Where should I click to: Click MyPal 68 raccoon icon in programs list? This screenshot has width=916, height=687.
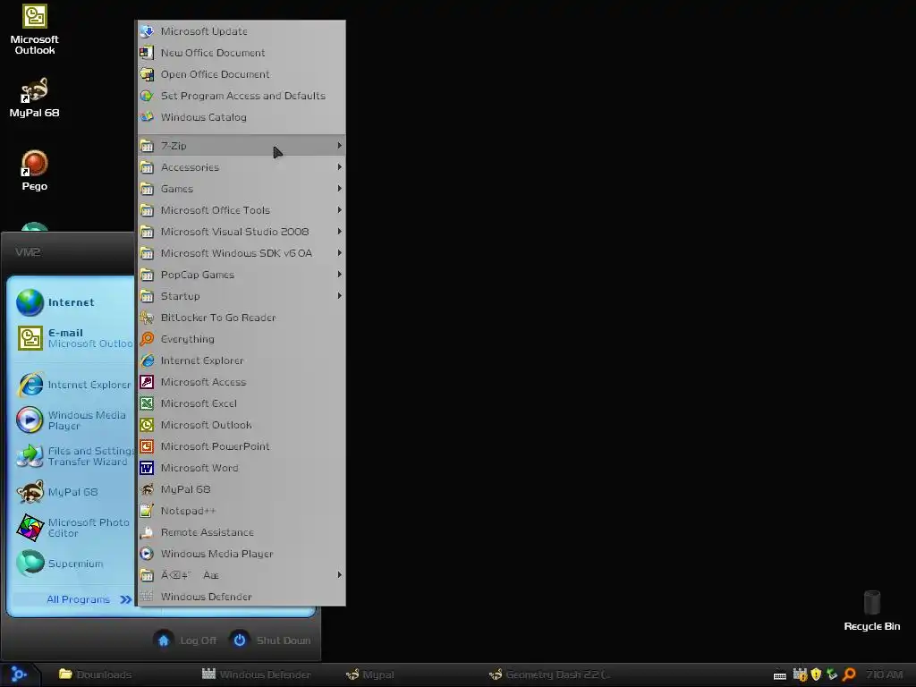click(x=148, y=489)
